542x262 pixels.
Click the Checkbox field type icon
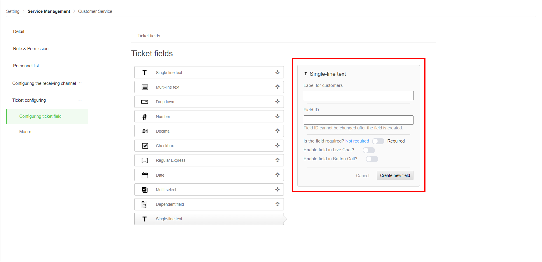(x=145, y=146)
